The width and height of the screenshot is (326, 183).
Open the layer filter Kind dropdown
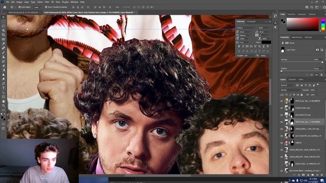[x=287, y=85]
